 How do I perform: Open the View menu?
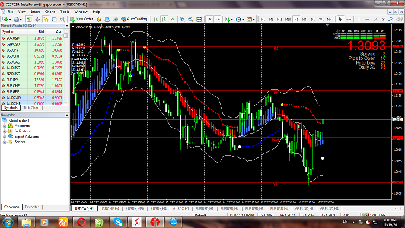click(22, 12)
